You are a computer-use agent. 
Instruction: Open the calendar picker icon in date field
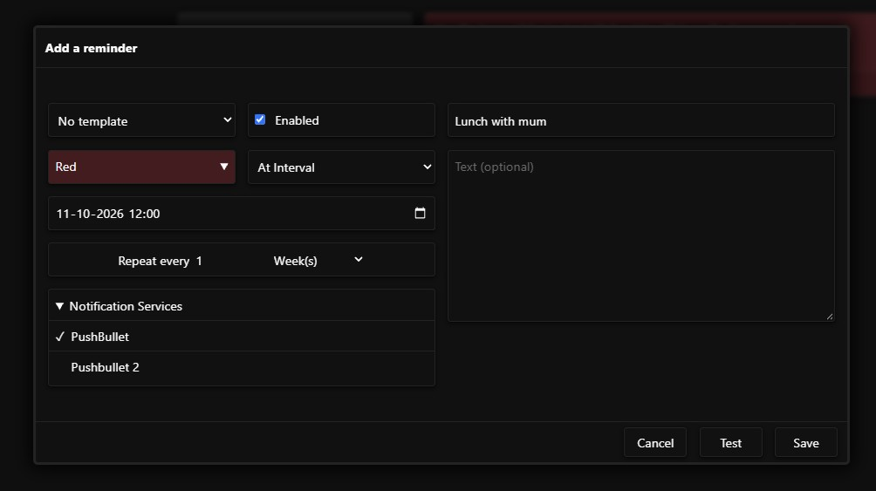[421, 213]
